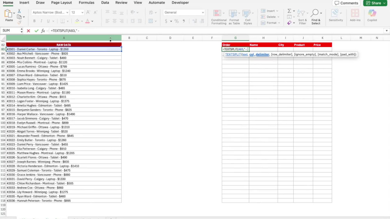Switch to the Automate tab
Image resolution: width=390 pixels, height=219 pixels.
(x=157, y=3)
